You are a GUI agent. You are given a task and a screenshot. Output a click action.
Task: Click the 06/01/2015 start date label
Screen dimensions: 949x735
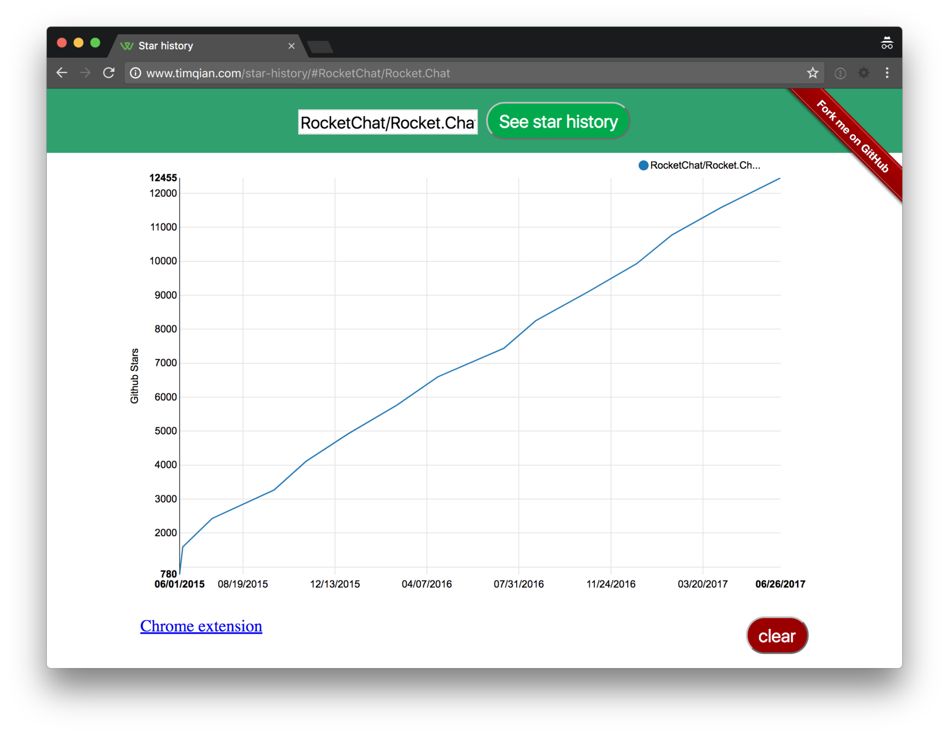pos(180,584)
